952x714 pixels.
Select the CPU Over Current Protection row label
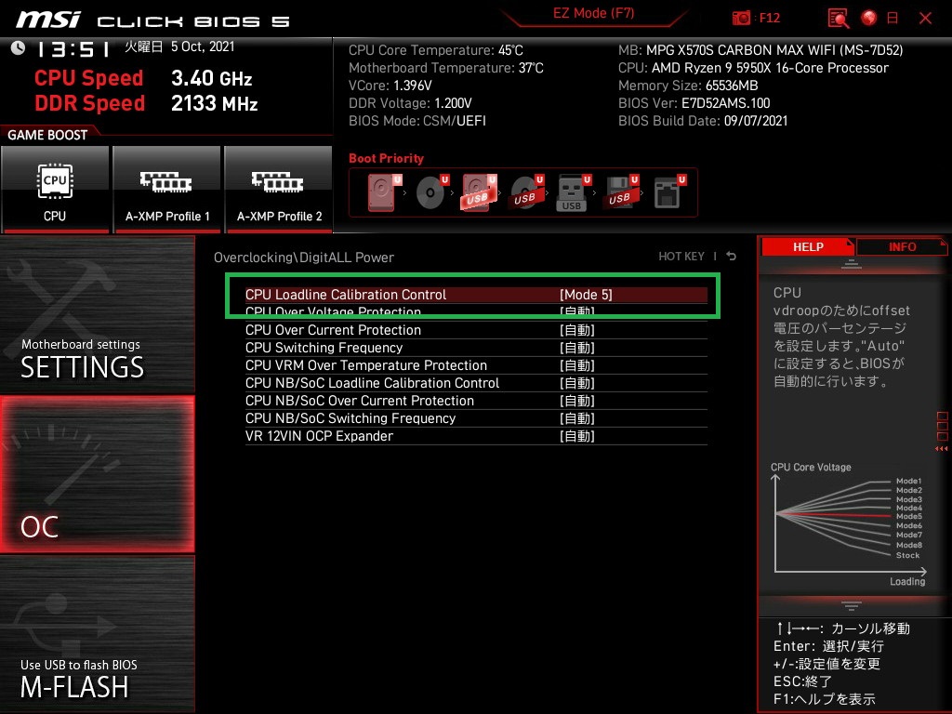[333, 330]
